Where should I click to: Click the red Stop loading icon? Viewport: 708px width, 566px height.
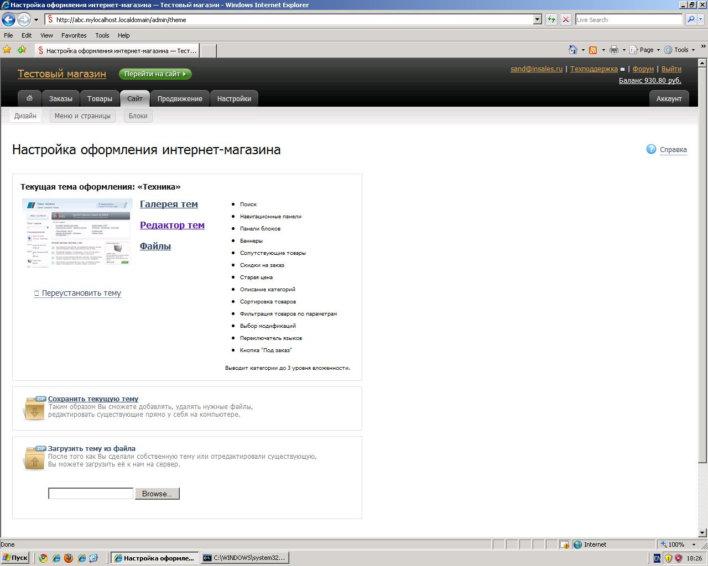point(565,19)
